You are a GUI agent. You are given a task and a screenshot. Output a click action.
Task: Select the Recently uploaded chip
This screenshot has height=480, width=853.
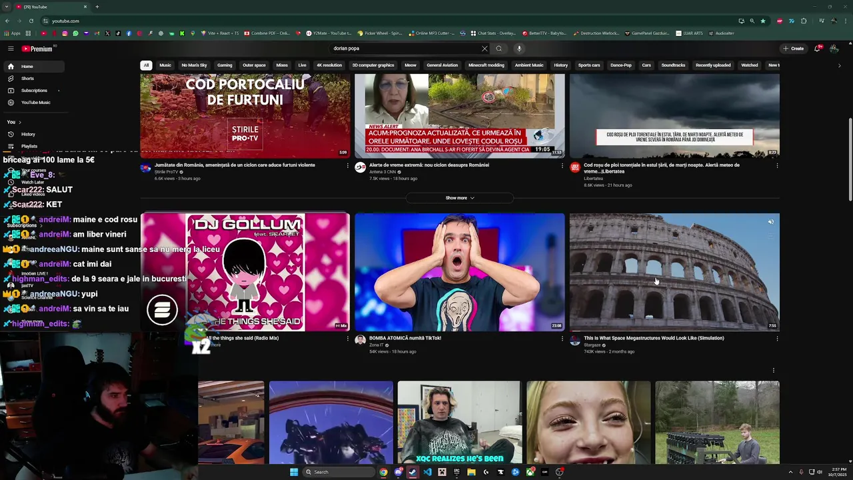pyautogui.click(x=713, y=65)
